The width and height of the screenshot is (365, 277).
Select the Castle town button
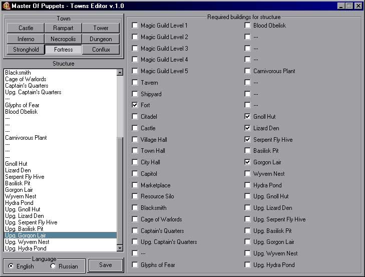tap(26, 28)
